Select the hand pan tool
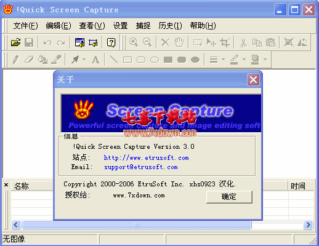The image size is (319, 246). 179,42
